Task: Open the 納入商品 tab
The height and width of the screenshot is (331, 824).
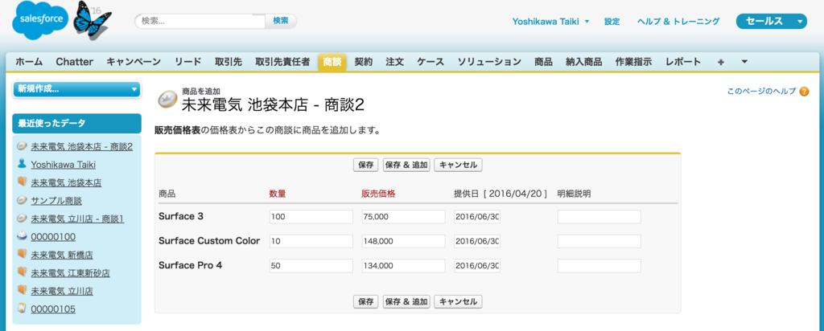Action: [x=584, y=62]
